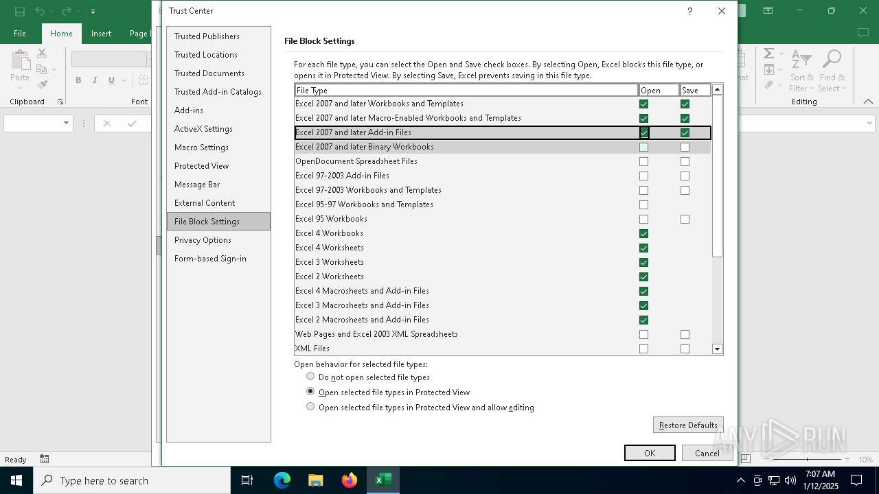879x494 pixels.
Task: Toggle Underline formatting in Font group
Action: pyautogui.click(x=111, y=80)
